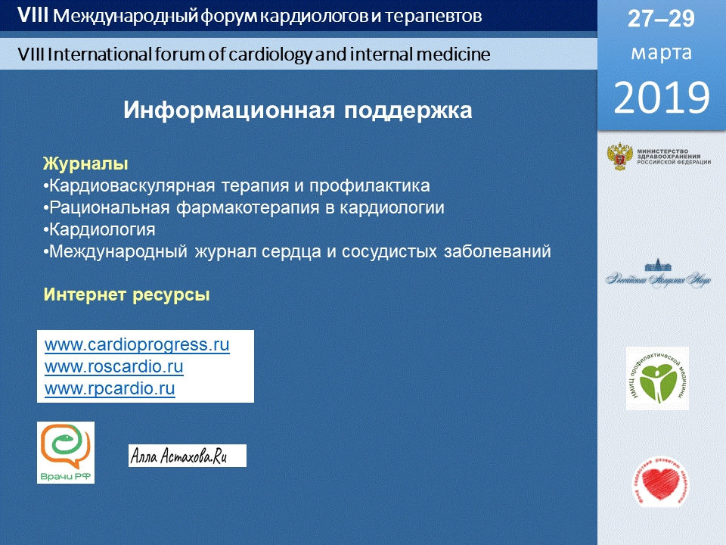The width and height of the screenshot is (726, 545).
Task: Click the Врачи РФ snake logo
Action: coord(66,453)
